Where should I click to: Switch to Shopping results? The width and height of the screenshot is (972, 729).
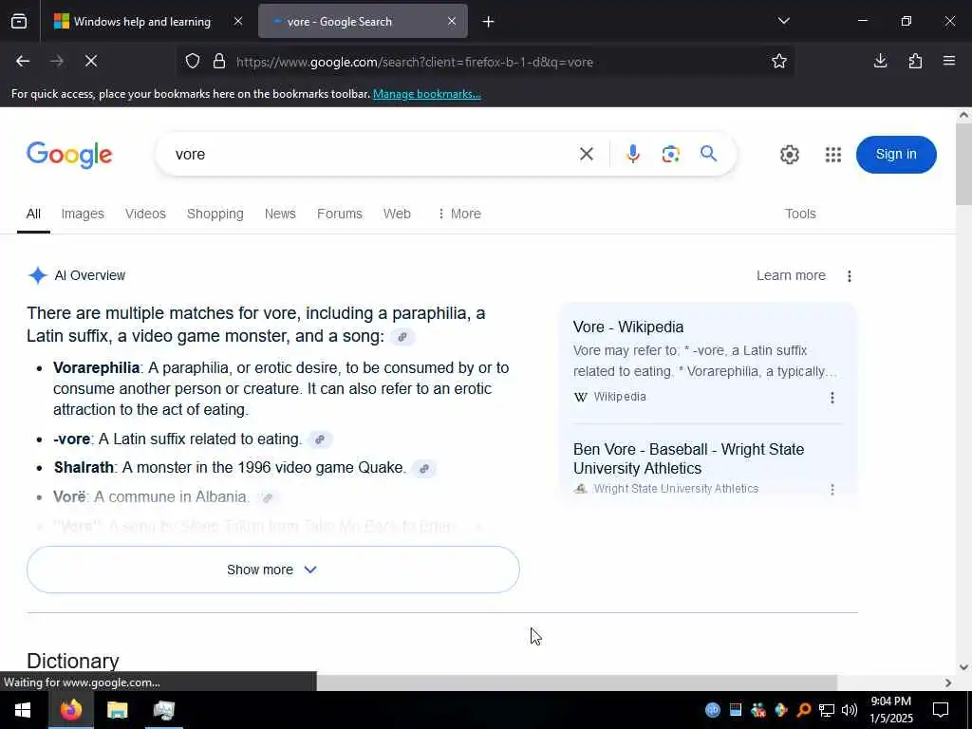215,214
